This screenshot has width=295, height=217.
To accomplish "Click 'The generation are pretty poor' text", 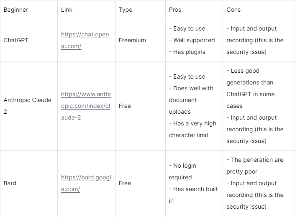I will pyautogui.click(x=254, y=166).
